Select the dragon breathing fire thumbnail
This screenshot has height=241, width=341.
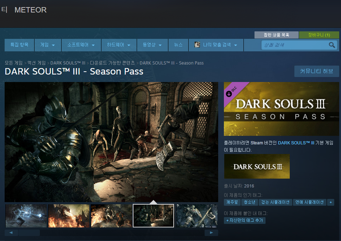[69, 216]
